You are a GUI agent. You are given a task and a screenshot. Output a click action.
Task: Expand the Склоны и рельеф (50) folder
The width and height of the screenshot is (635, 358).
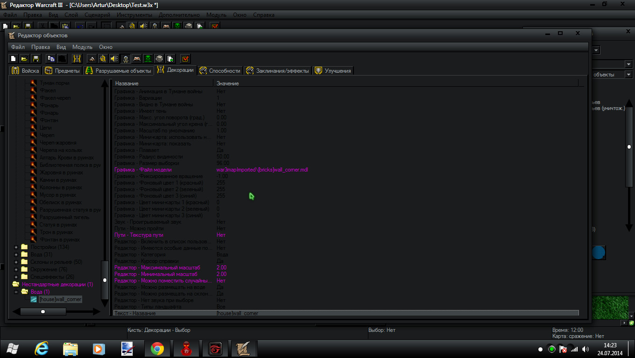pyautogui.click(x=16, y=262)
